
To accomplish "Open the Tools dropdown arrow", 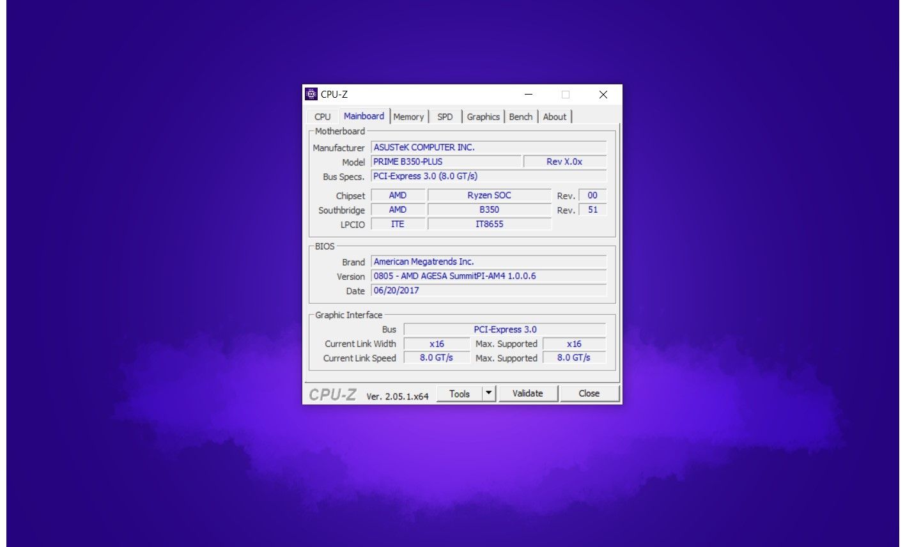I will (x=490, y=393).
